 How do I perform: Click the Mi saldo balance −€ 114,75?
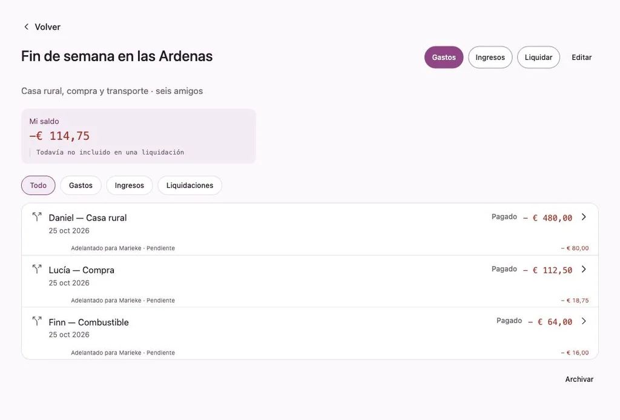pos(59,136)
